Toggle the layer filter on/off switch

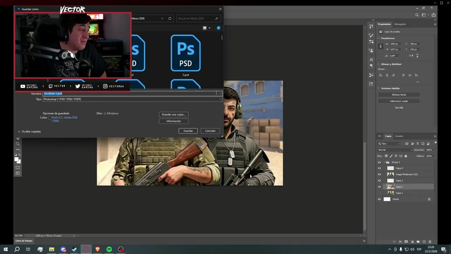(x=435, y=143)
